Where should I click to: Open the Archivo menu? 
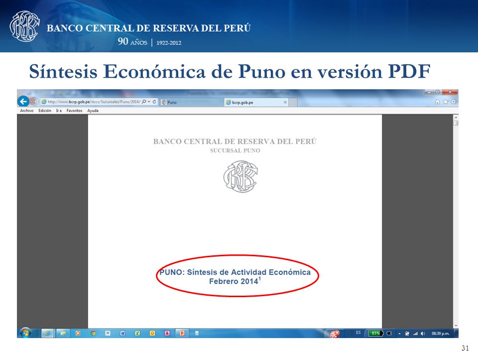(x=27, y=111)
